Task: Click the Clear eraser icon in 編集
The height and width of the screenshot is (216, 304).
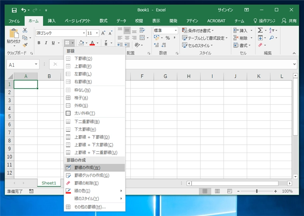Action: (x=260, y=45)
